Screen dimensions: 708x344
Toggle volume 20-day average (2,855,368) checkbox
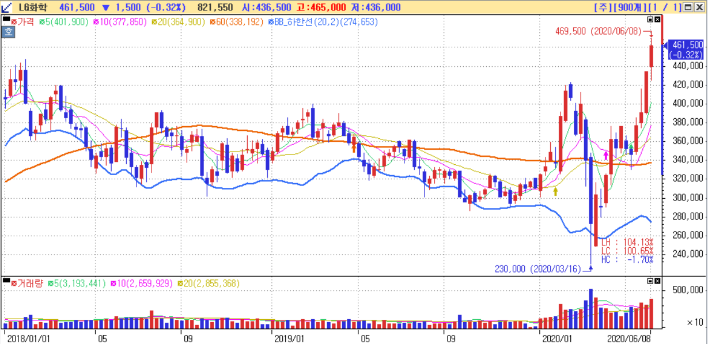(180, 283)
